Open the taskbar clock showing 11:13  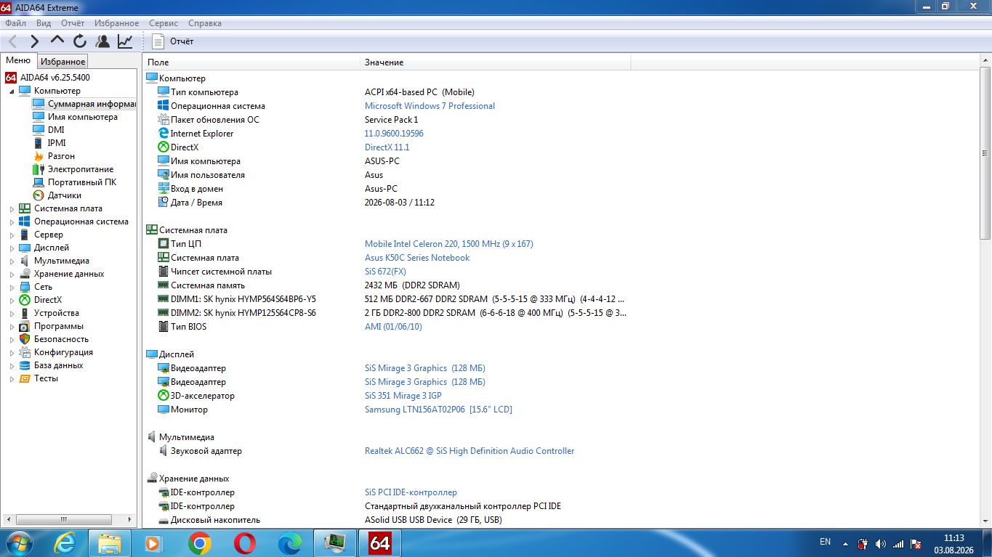point(953,543)
